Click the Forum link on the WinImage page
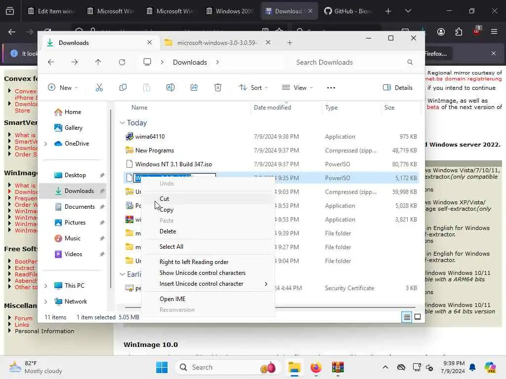Viewport: 506px width, 379px height. [24, 318]
